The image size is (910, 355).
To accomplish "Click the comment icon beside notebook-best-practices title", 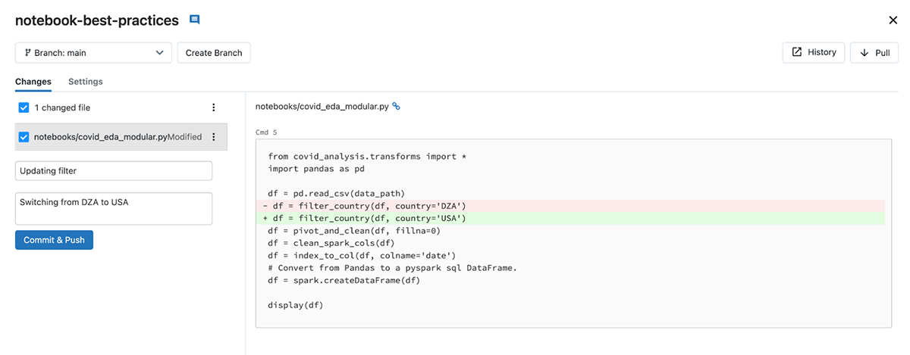I will tap(195, 20).
